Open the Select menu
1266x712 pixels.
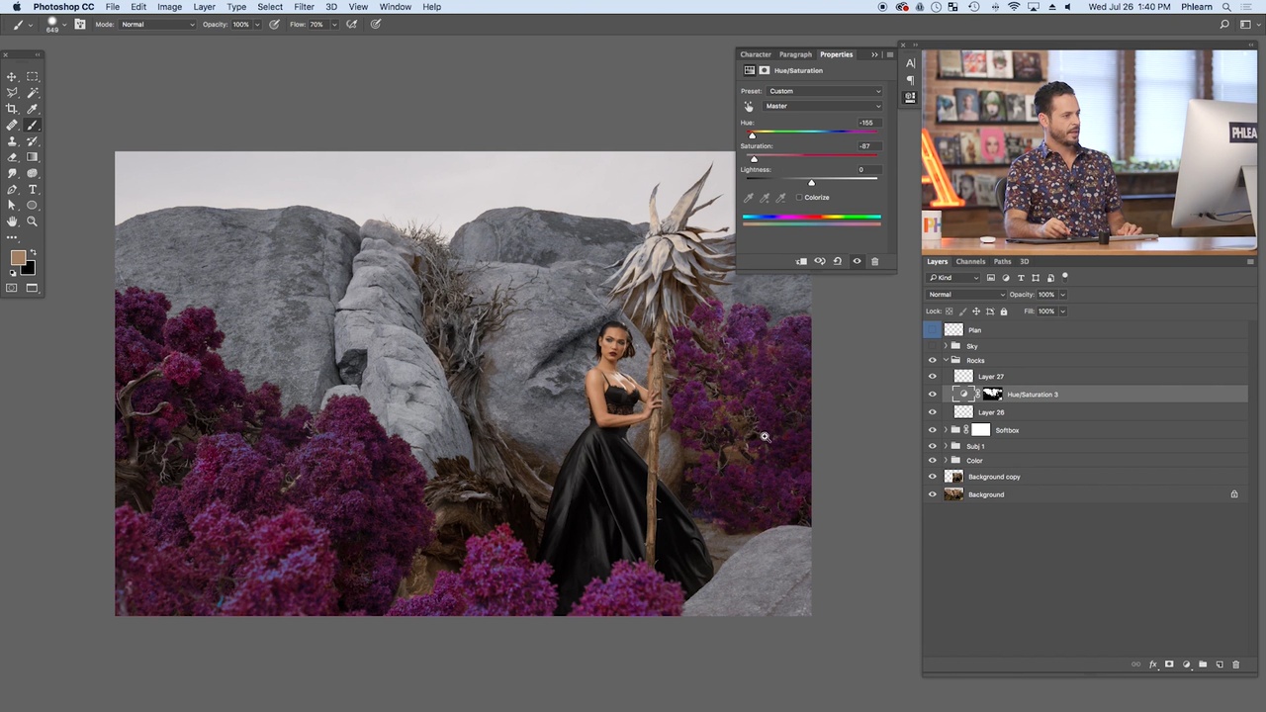(x=270, y=7)
